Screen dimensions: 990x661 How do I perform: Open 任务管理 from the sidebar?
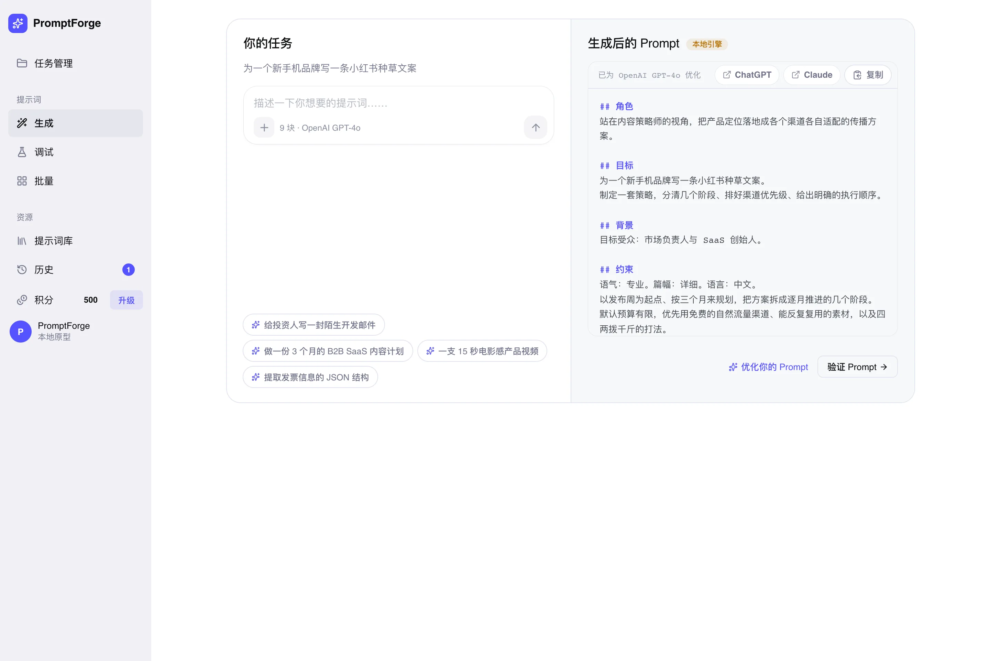coord(75,63)
